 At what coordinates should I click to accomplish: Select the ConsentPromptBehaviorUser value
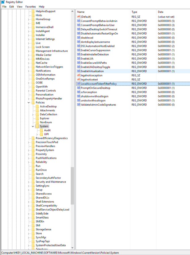[97, 25]
